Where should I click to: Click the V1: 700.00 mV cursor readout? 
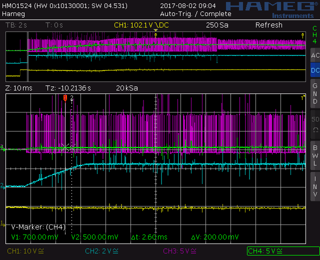34,237
